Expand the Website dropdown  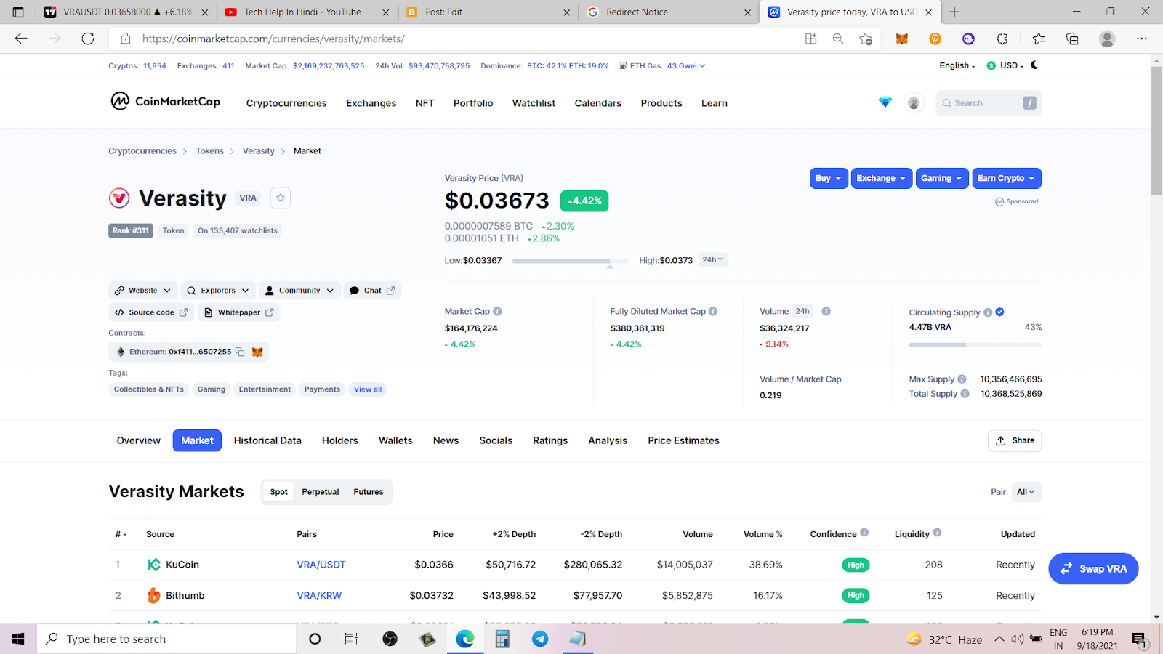tap(143, 291)
